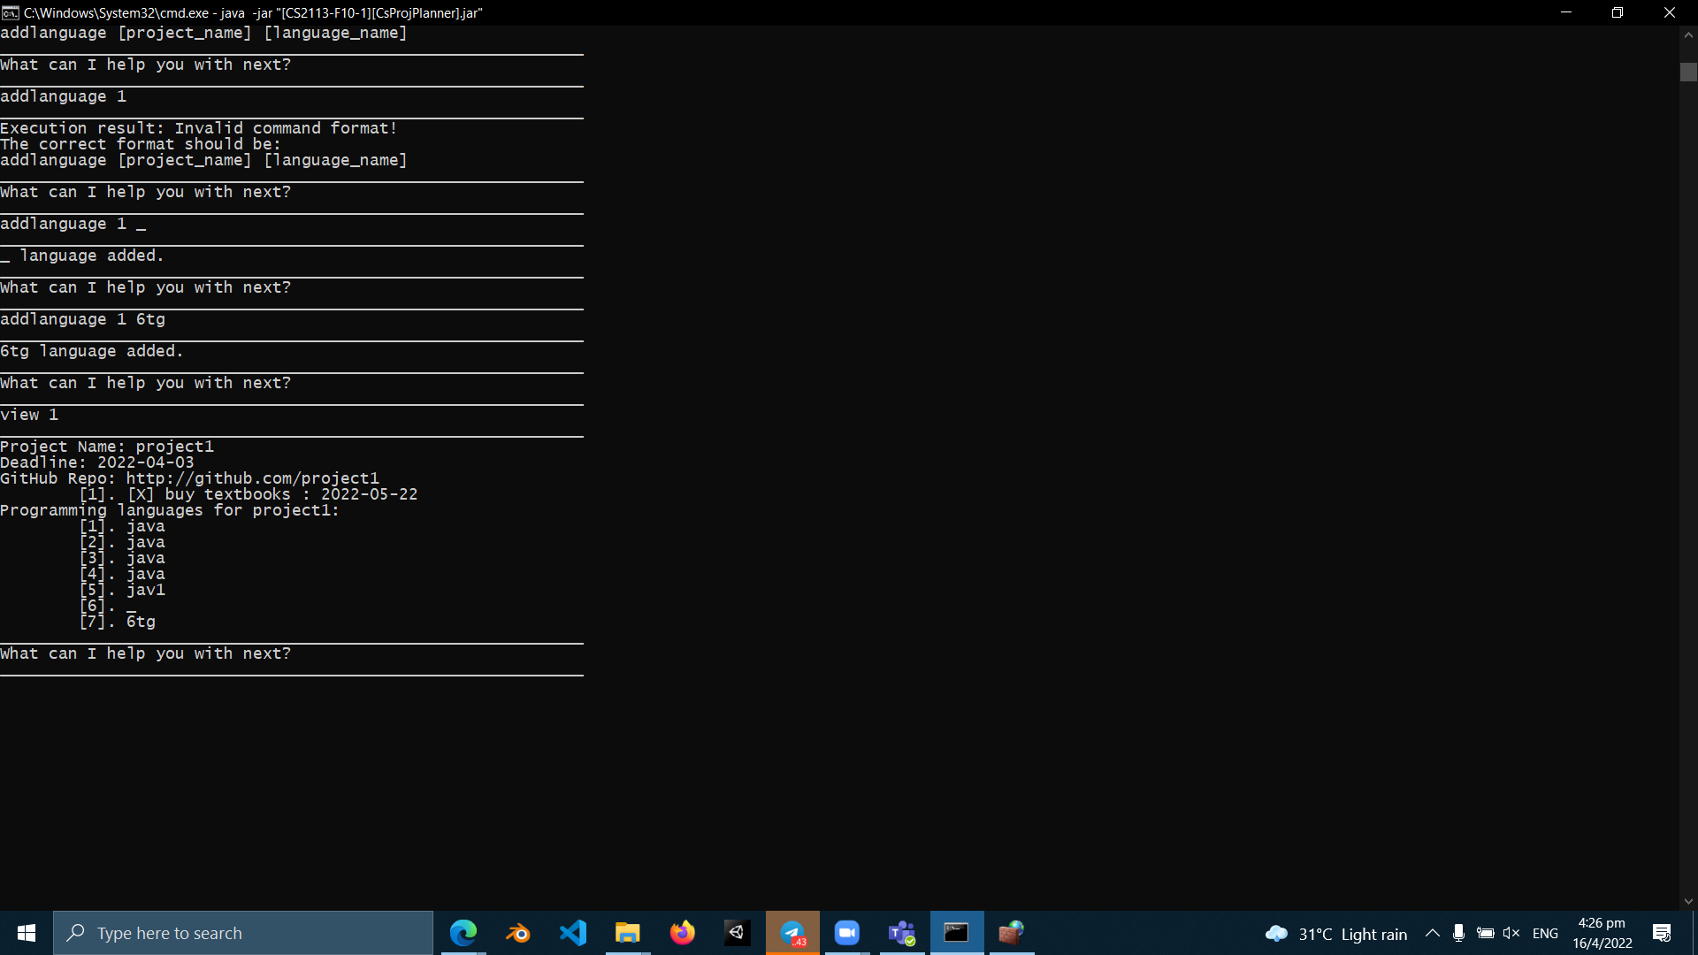Viewport: 1698px width, 955px height.
Task: Click the Type here to search box
Action: click(243, 933)
